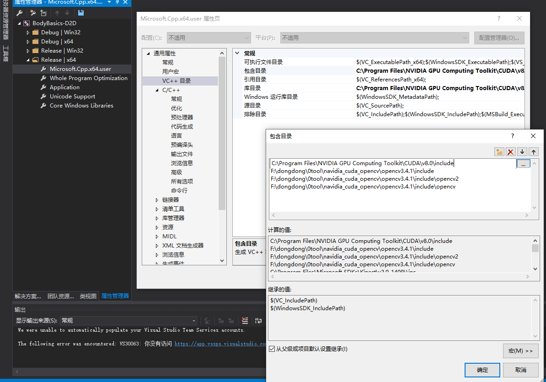
Task: Click the wrench icon beside Whole Program Optimization
Action: [43, 78]
